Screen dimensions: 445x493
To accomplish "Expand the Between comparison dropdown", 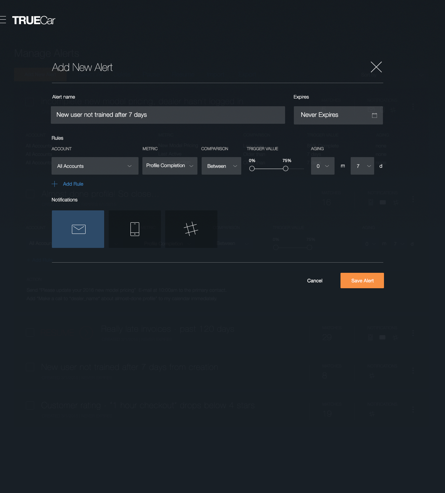I will (x=221, y=166).
